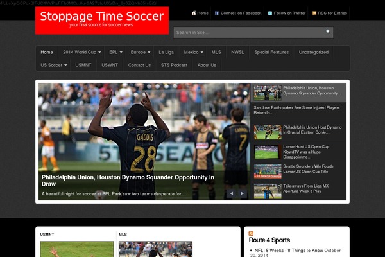Click the RSS for Entries feed icon

point(314,13)
